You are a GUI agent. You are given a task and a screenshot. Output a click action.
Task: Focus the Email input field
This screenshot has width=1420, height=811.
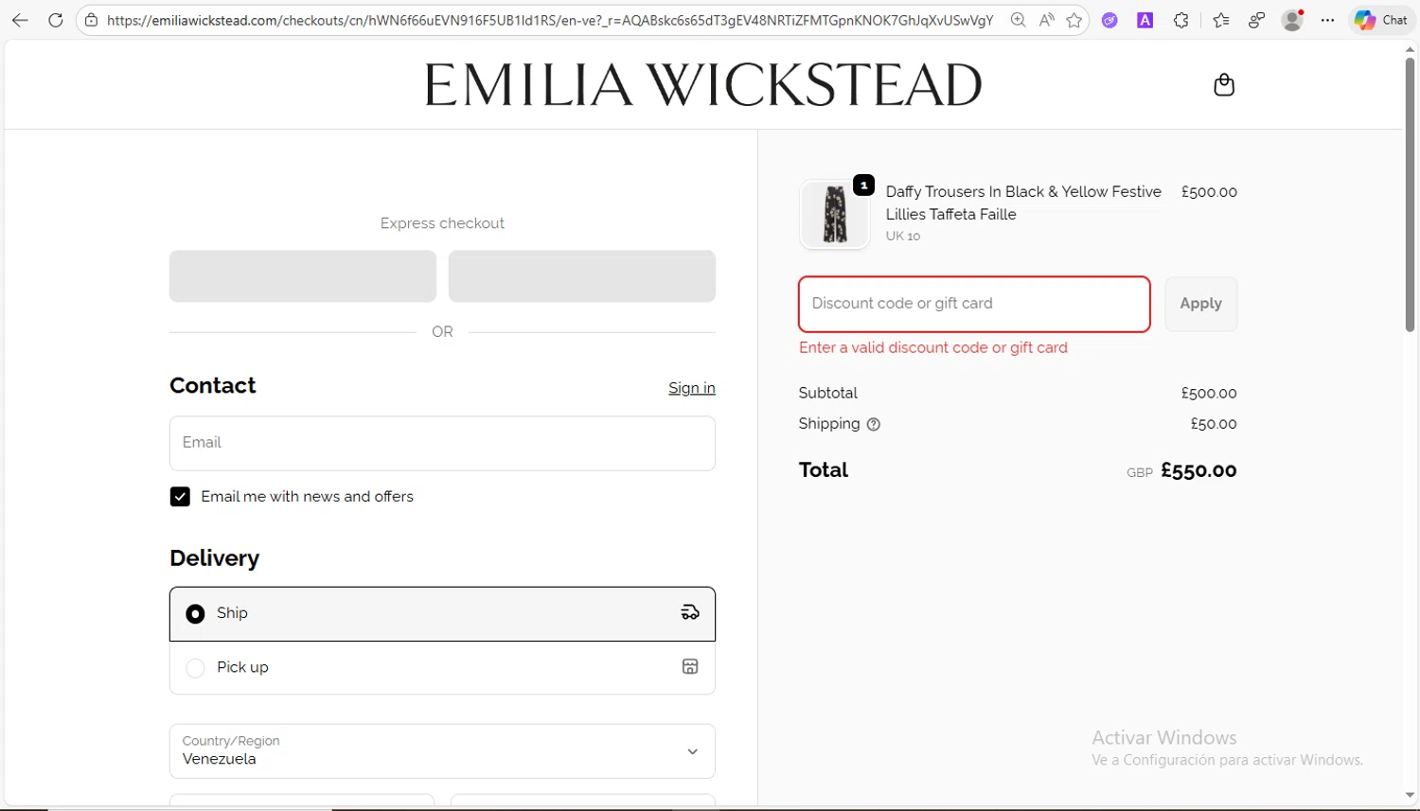(x=442, y=443)
